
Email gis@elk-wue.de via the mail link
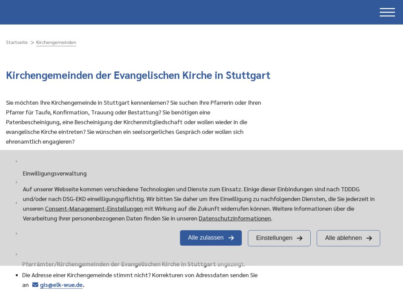[61, 285]
